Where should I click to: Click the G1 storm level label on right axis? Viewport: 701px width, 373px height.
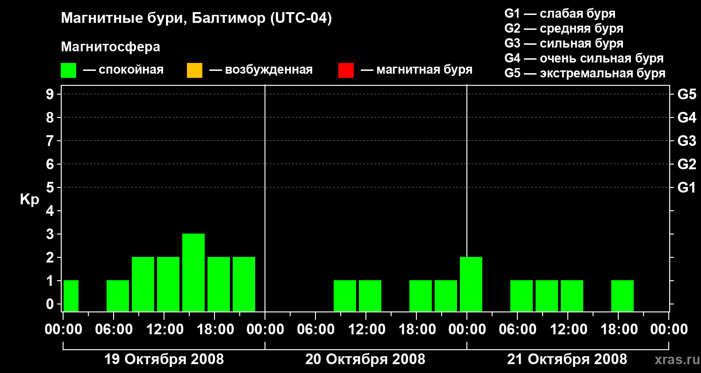687,187
